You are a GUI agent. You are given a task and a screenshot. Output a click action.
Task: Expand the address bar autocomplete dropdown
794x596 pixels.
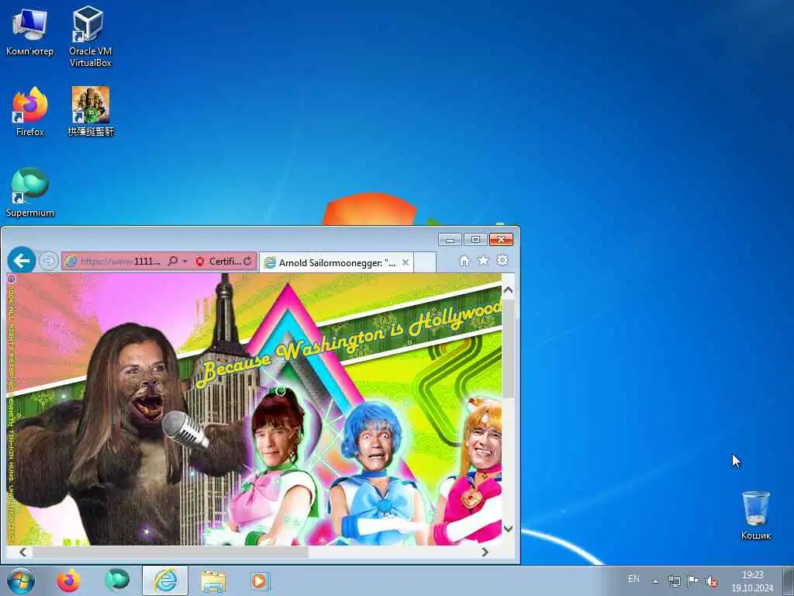point(185,262)
